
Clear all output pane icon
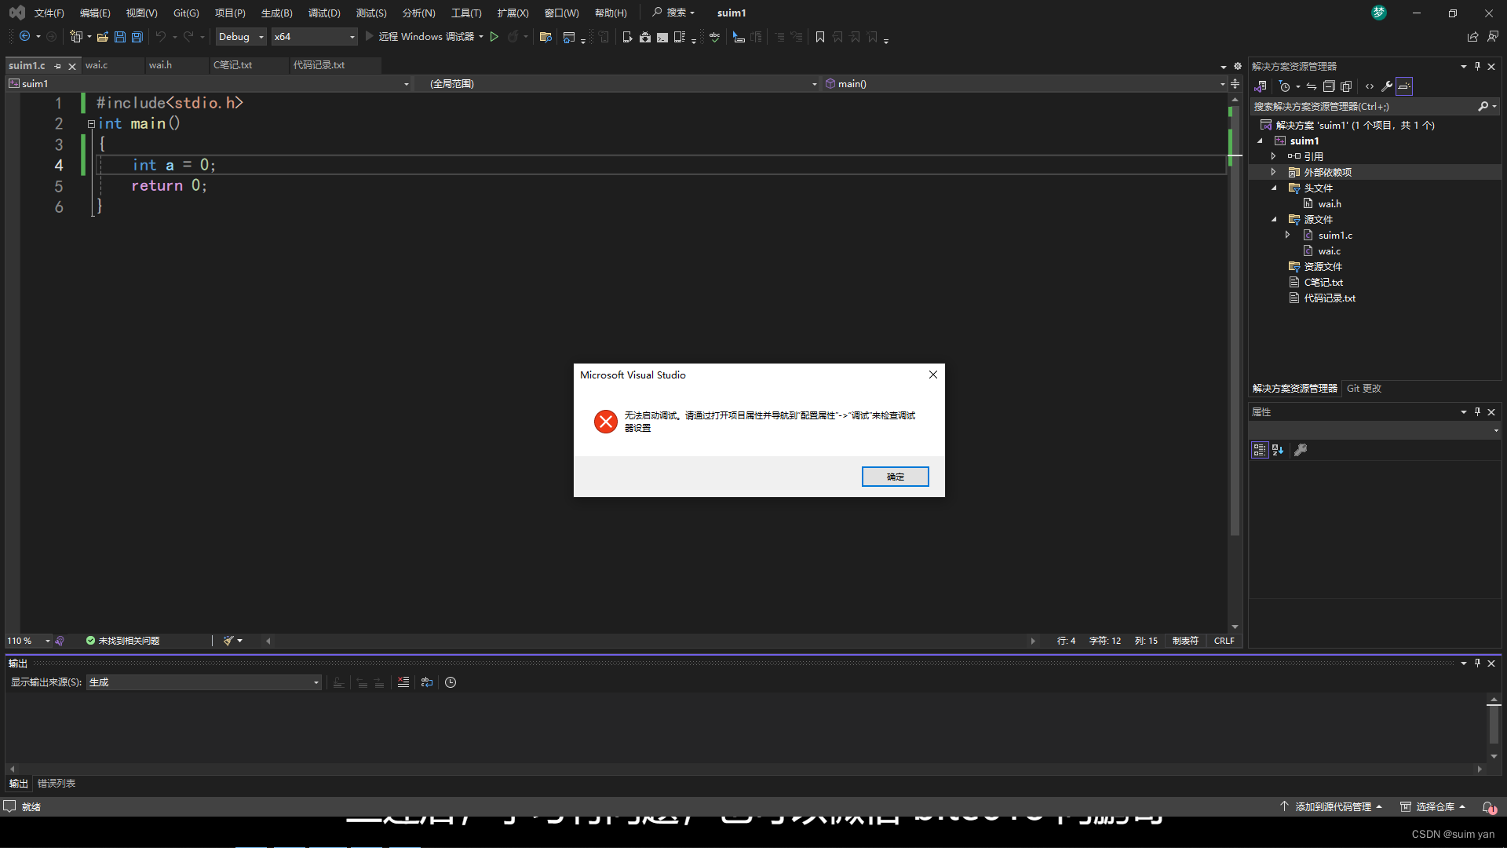pos(403,682)
